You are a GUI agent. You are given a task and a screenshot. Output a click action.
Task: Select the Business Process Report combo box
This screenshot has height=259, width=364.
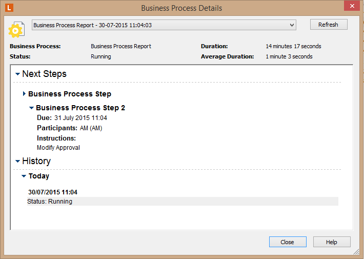point(164,25)
